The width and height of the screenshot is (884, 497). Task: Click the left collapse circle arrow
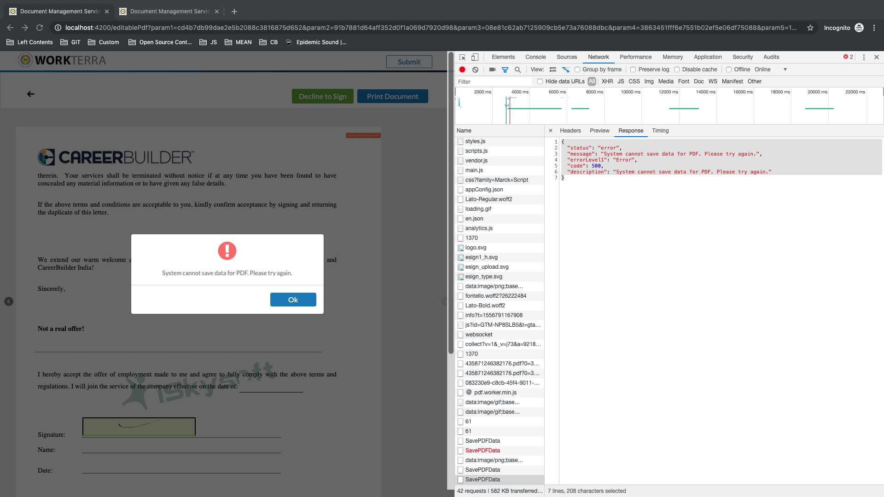click(9, 301)
